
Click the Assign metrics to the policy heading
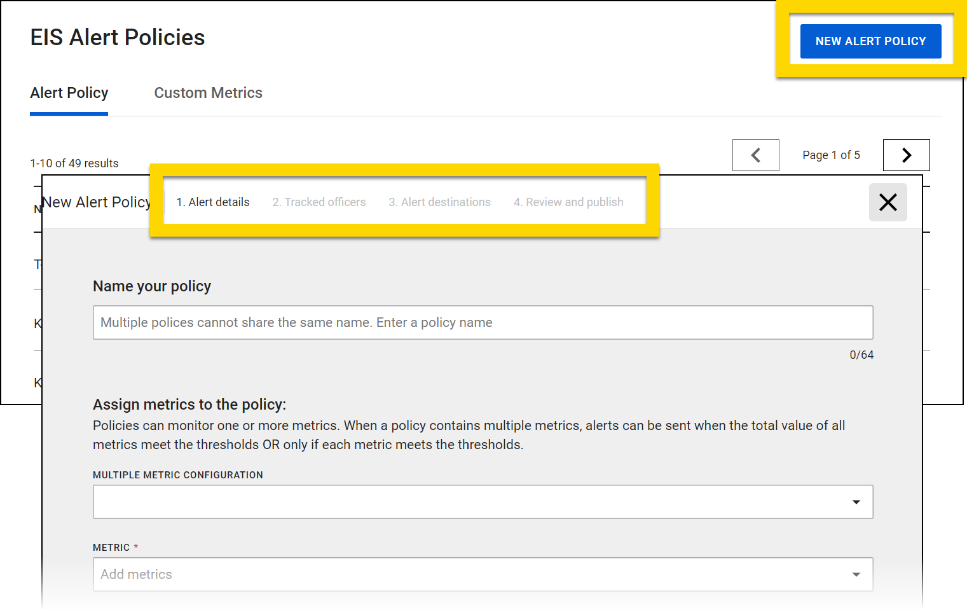point(189,405)
